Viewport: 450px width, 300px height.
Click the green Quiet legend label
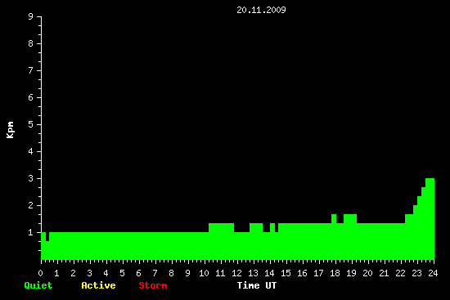(x=38, y=285)
